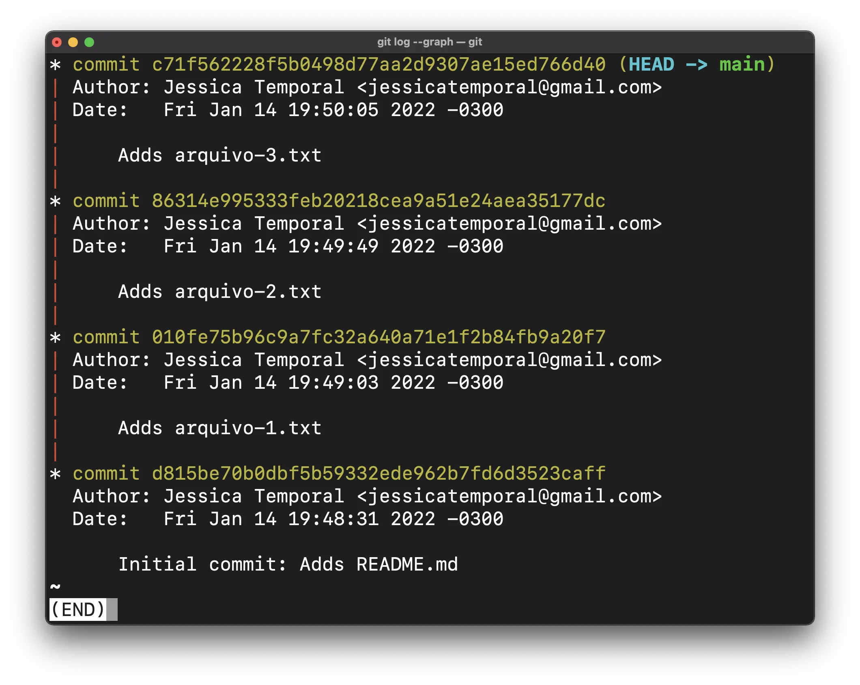Click the window title 'git log --graph — git'
Image resolution: width=860 pixels, height=685 pixels.
(430, 42)
